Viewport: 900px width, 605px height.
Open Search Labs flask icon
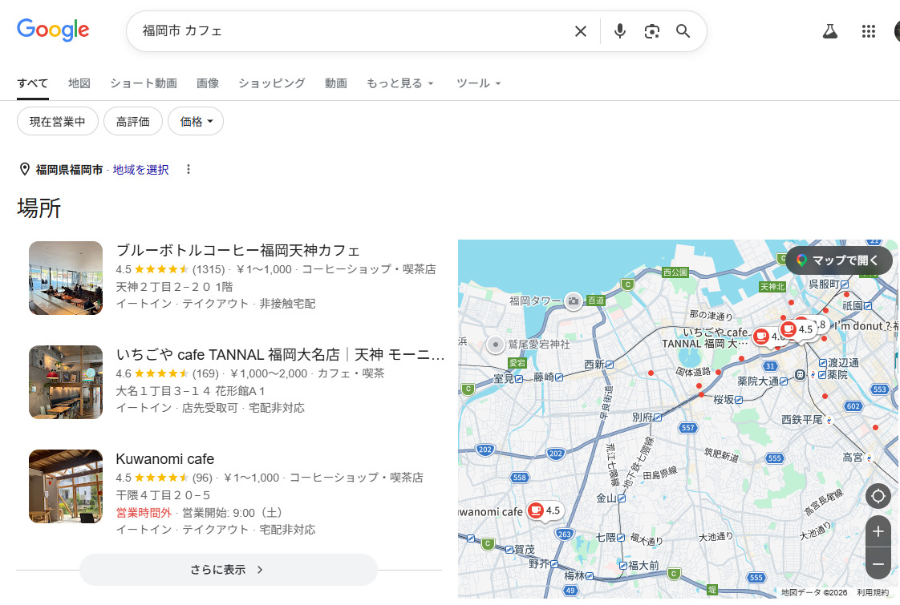pos(830,31)
